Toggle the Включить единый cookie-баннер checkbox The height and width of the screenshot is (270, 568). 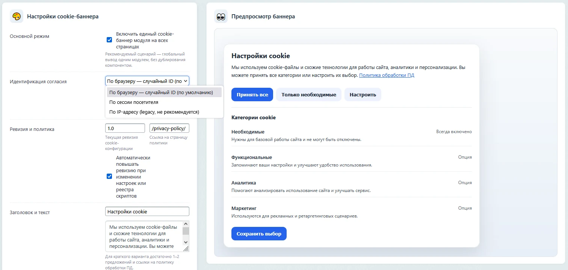pos(109,40)
